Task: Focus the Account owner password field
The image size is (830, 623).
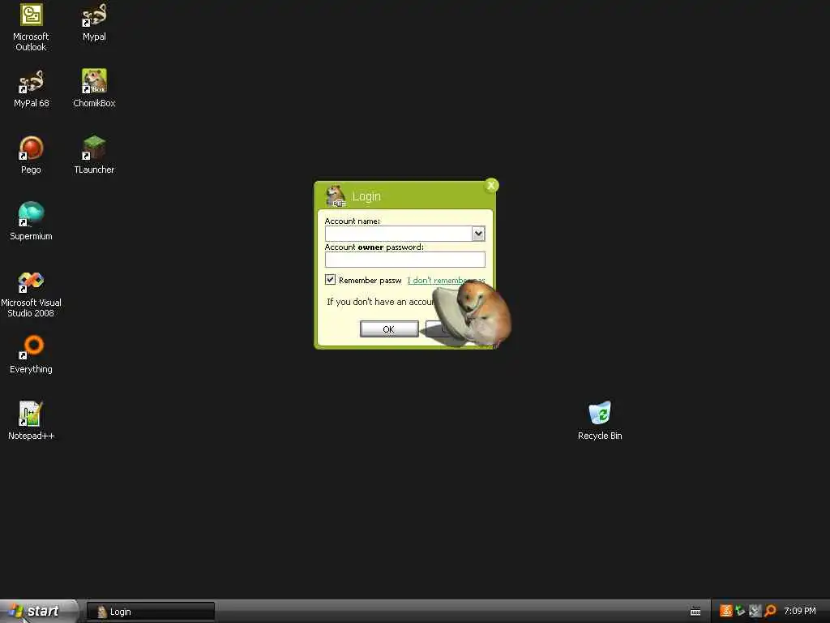Action: (405, 260)
